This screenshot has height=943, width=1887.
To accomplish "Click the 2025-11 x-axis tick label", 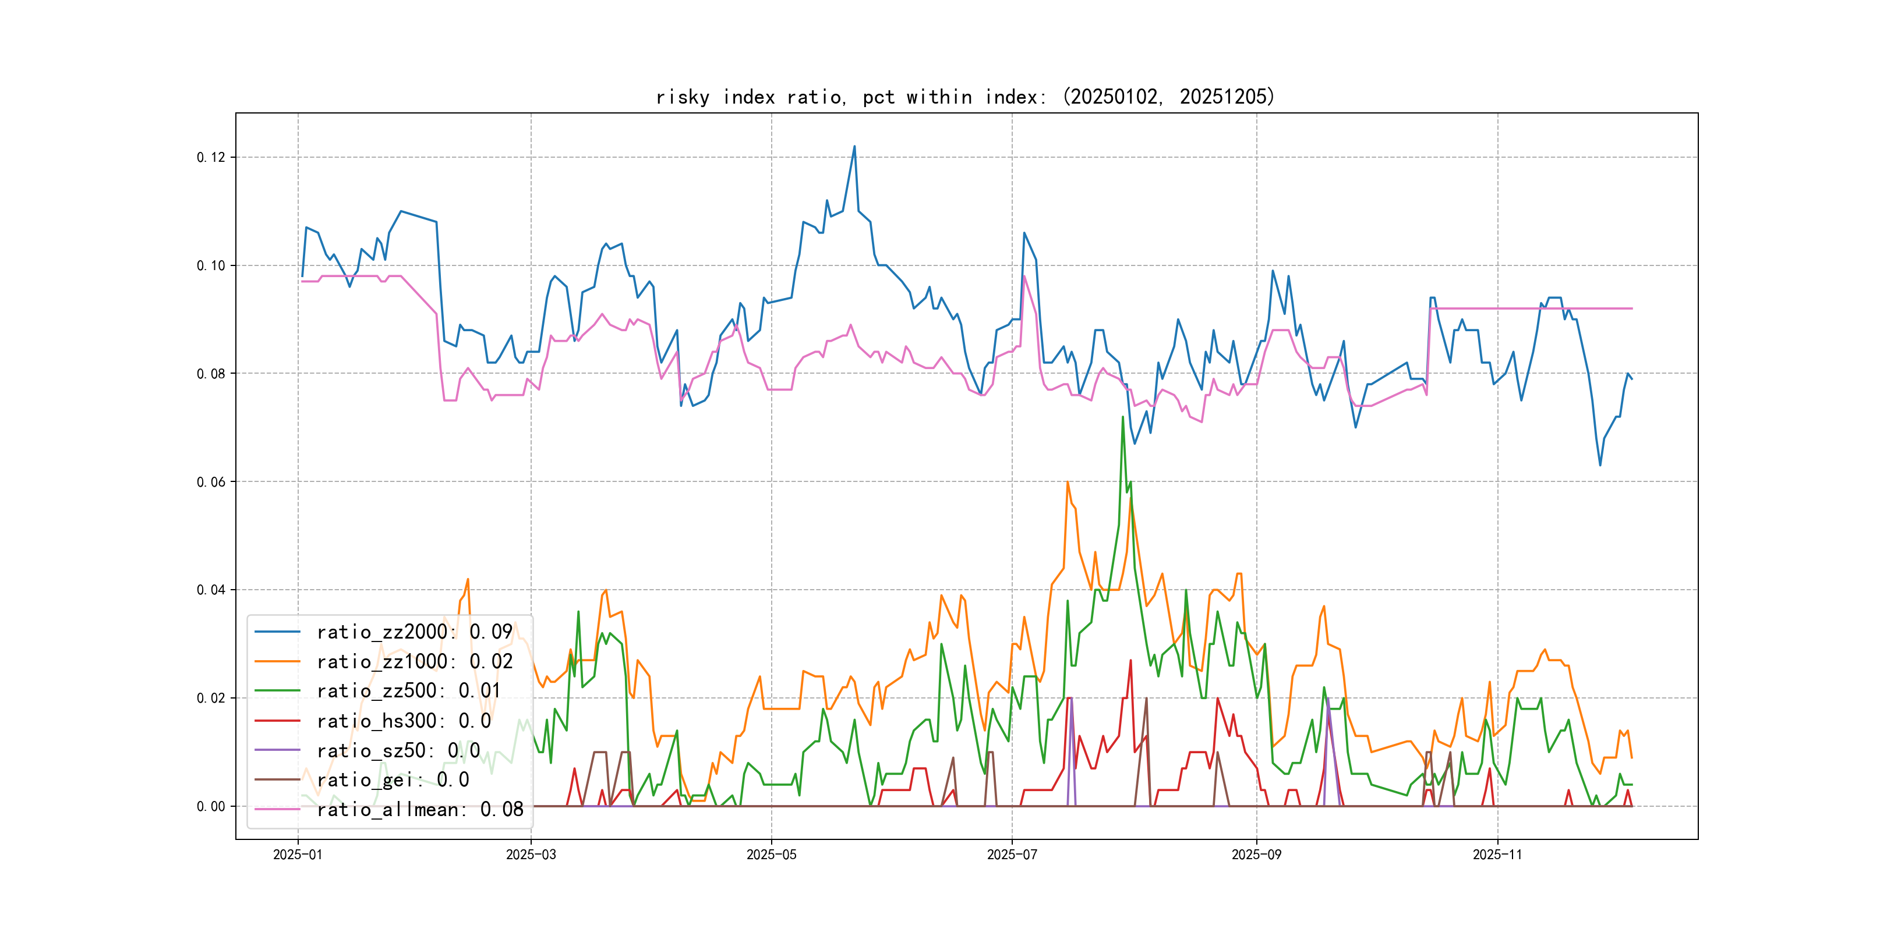I will (1497, 855).
